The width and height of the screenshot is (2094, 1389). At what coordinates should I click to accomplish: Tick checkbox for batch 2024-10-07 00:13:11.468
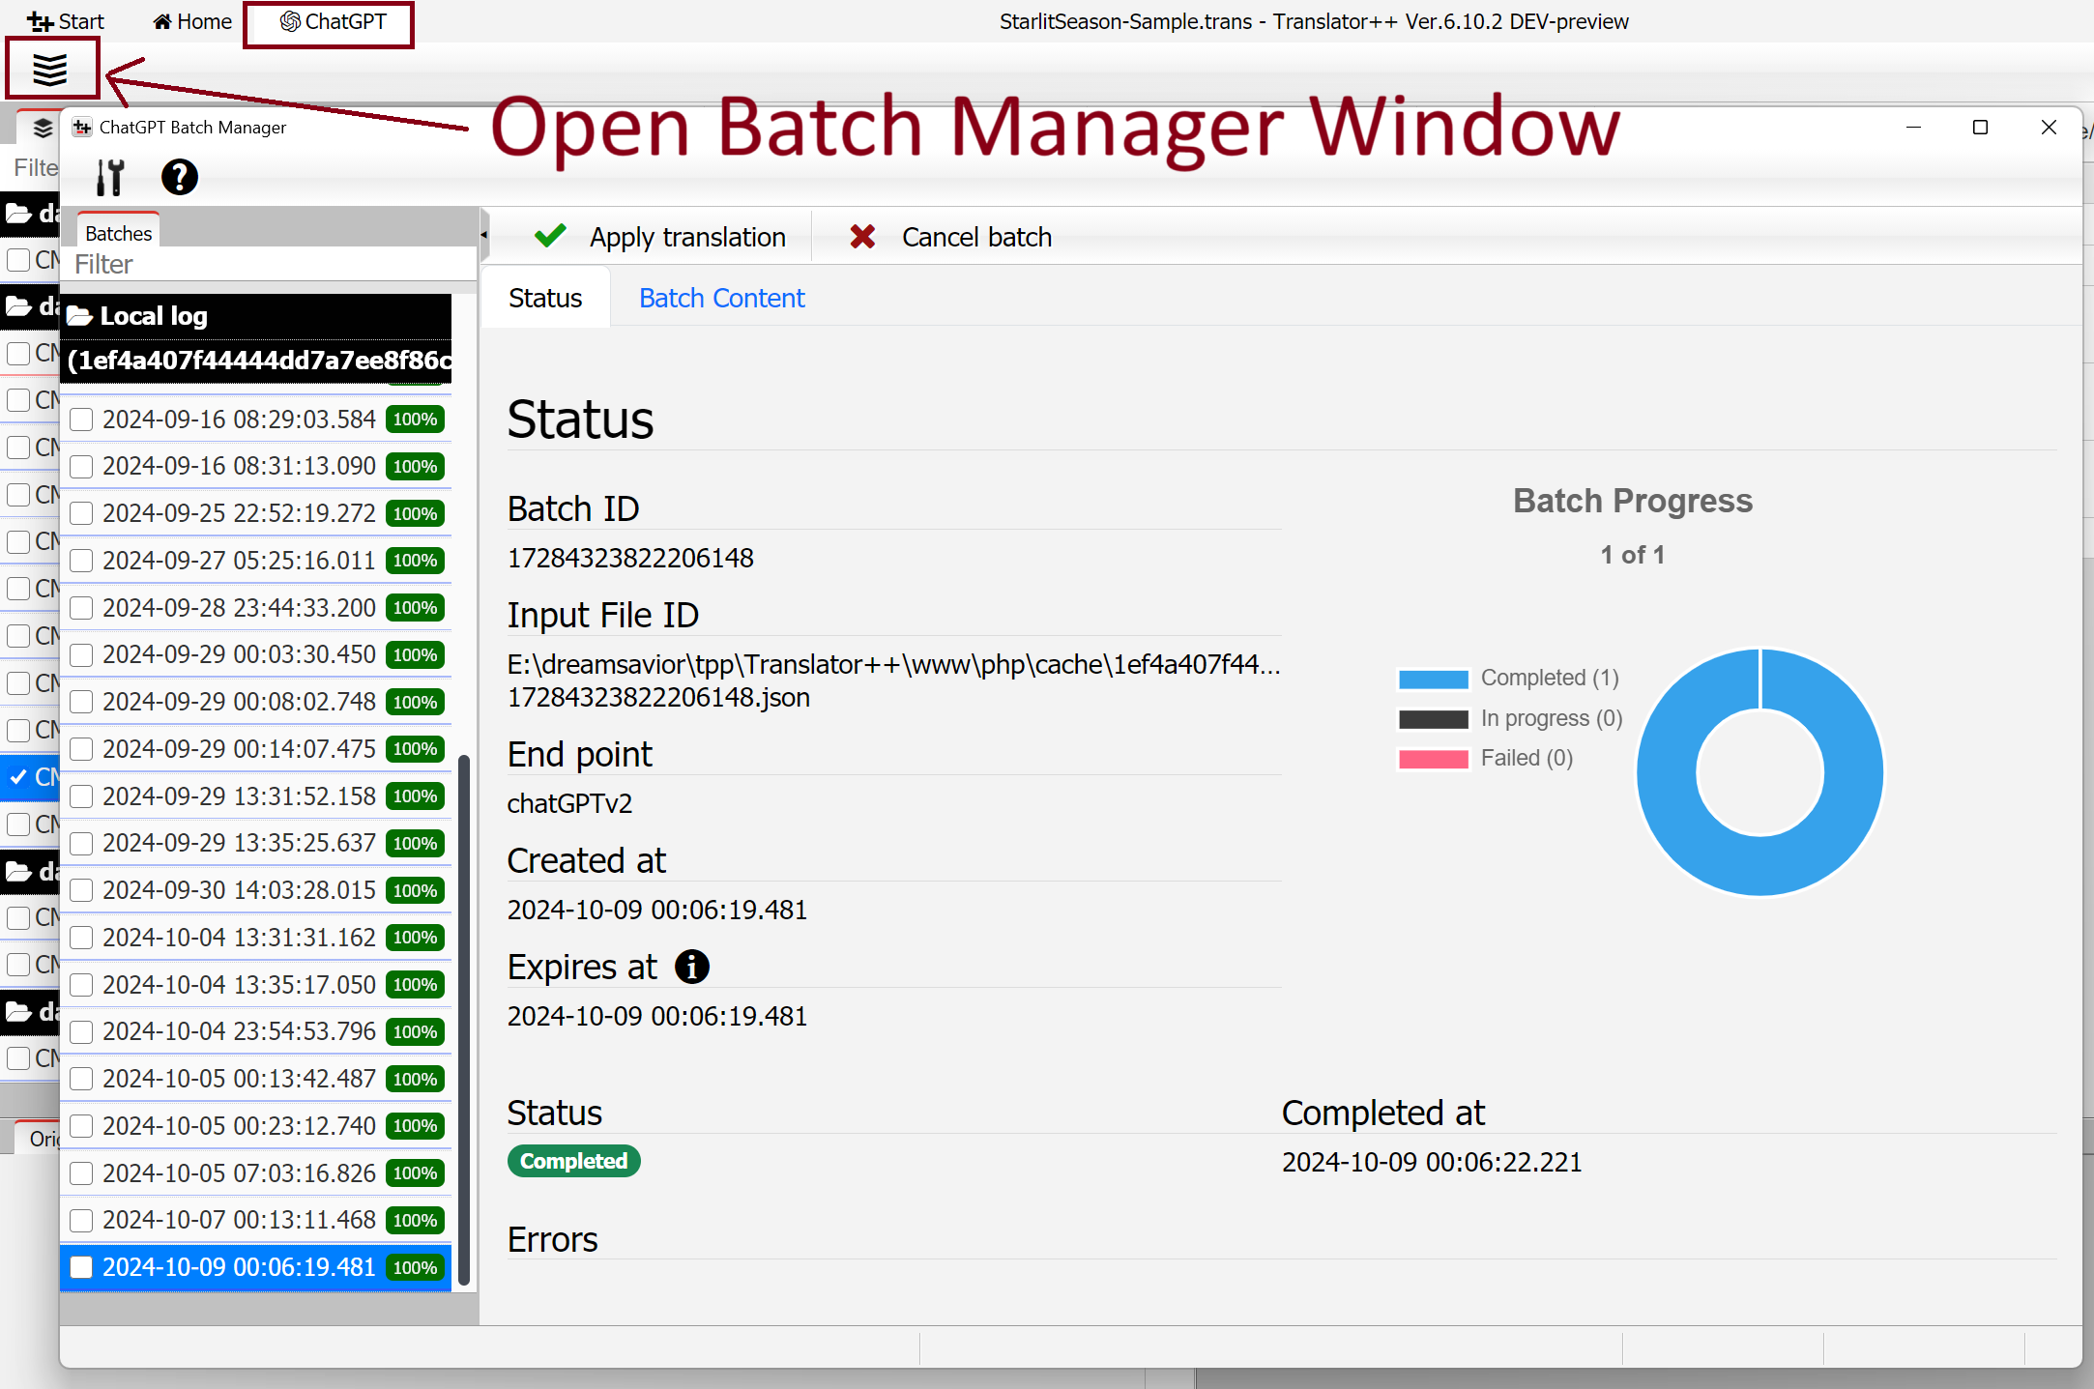81,1221
